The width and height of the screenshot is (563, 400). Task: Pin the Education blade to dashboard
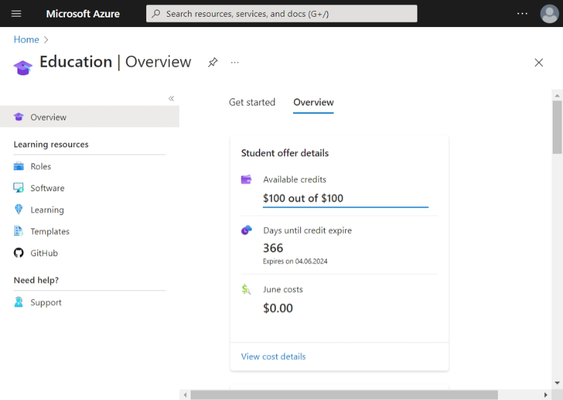coord(213,62)
